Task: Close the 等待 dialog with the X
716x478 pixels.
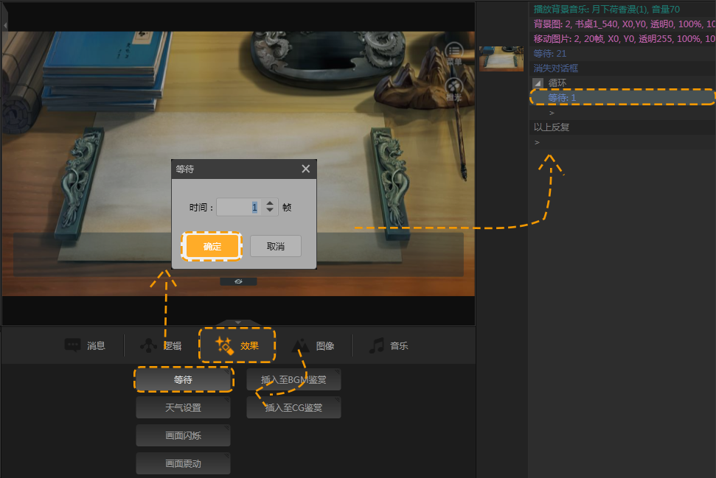Action: point(306,169)
